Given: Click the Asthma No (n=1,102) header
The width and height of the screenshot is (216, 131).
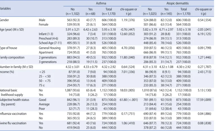Looking at the screenshot, I should click(72, 12).
